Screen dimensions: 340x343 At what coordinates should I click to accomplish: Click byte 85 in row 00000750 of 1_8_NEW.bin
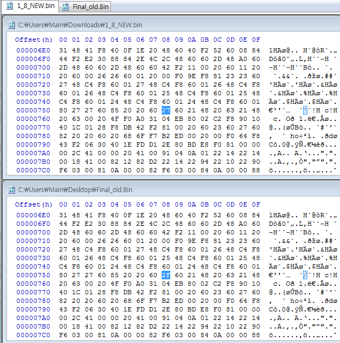tap(115, 110)
